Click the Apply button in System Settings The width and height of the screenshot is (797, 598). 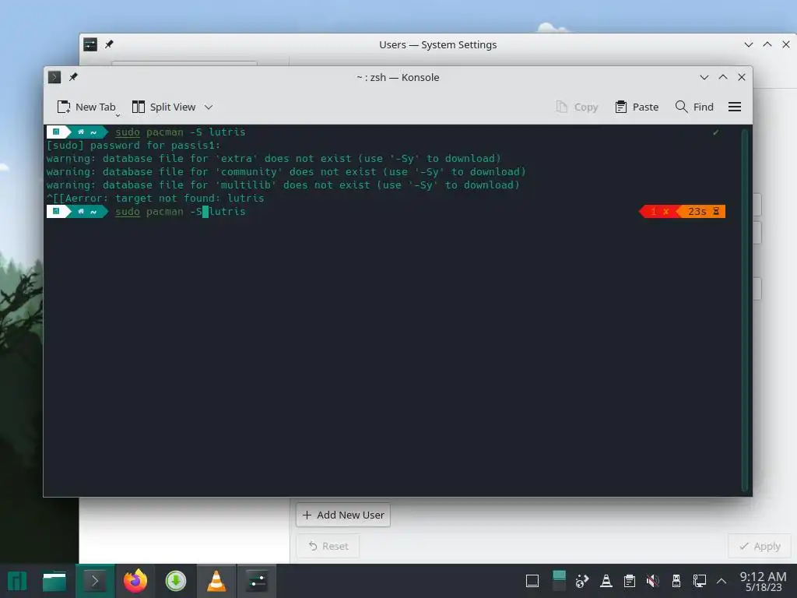[x=760, y=546]
